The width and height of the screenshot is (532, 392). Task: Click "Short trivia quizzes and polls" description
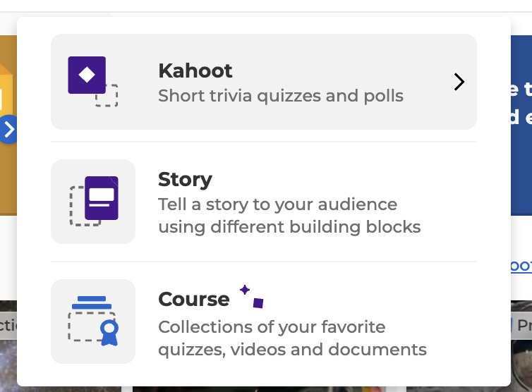(281, 96)
